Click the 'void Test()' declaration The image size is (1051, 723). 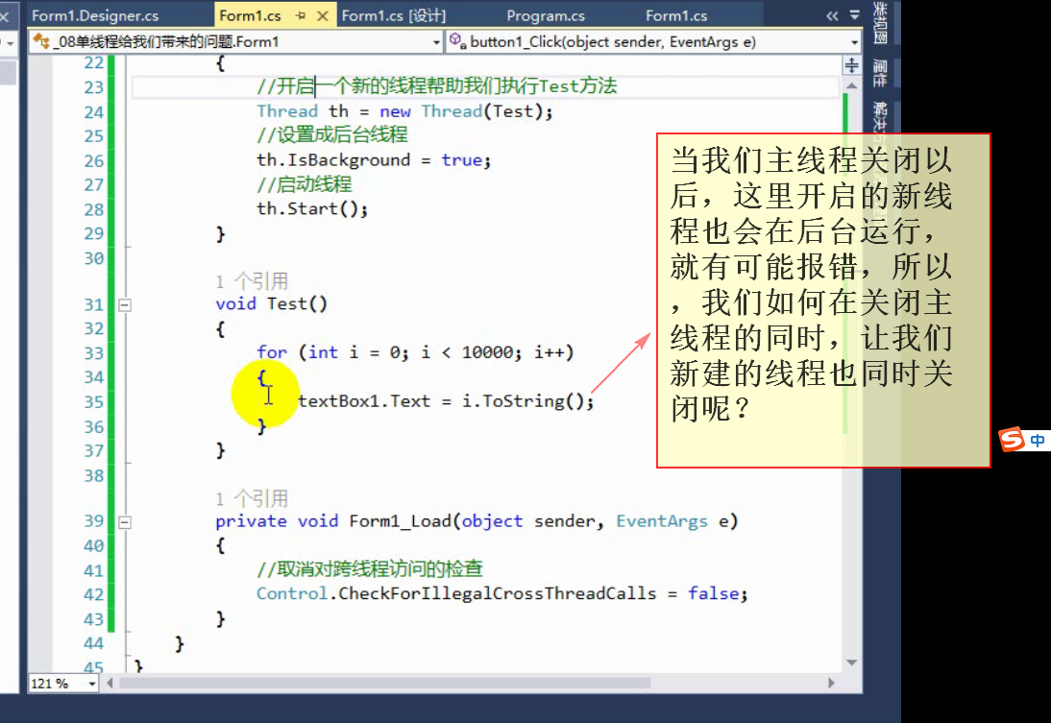click(x=272, y=303)
